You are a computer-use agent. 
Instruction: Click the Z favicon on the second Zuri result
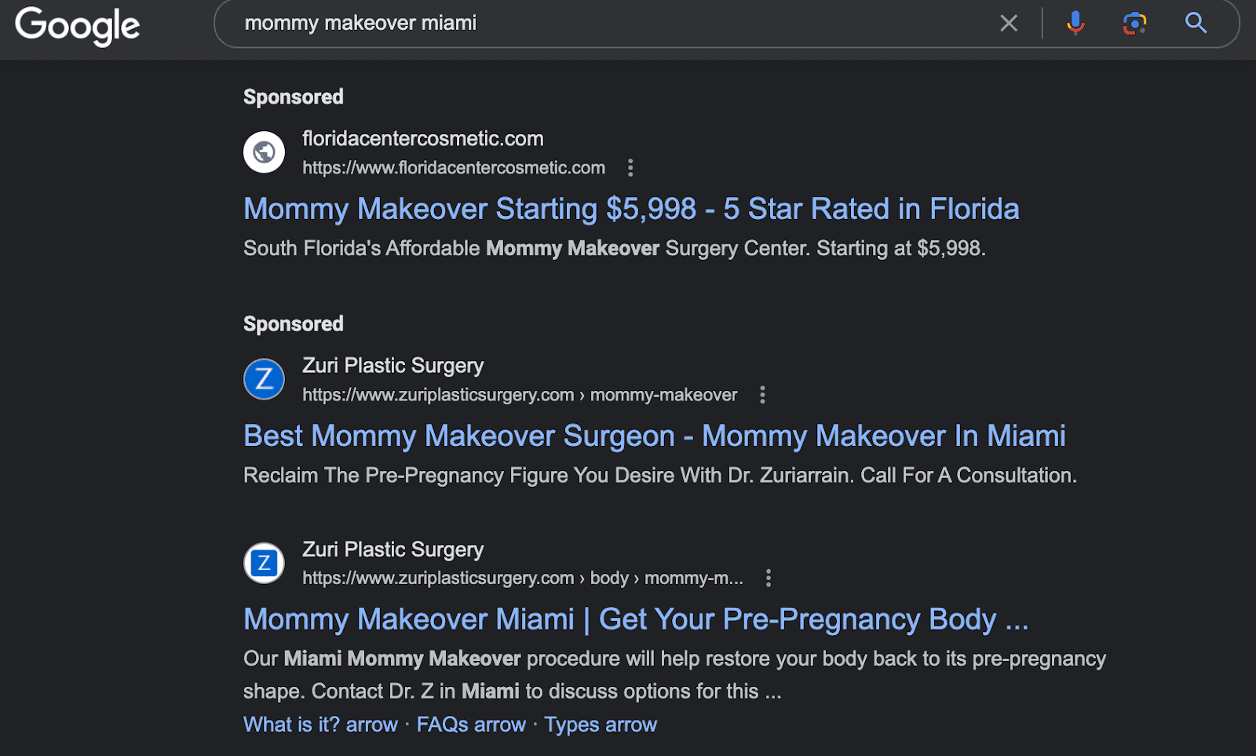tap(264, 562)
